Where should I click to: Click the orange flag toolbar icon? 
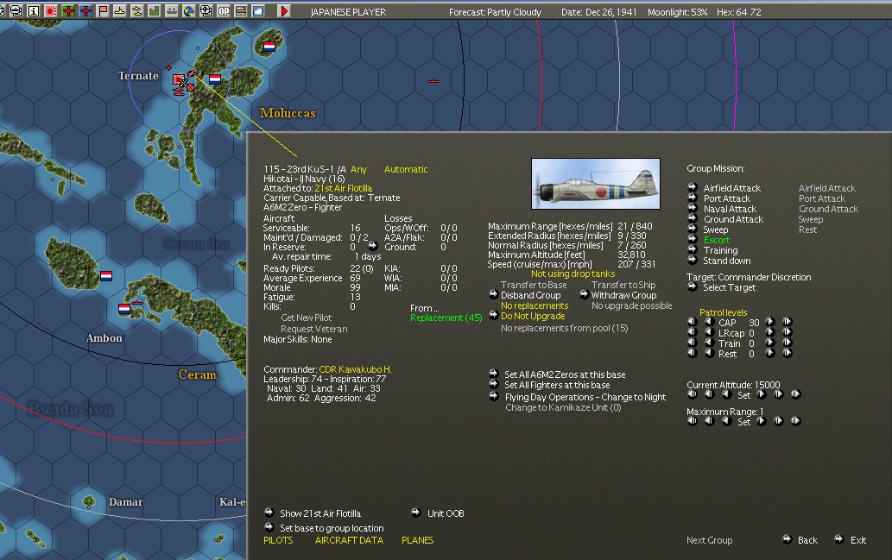click(103, 11)
